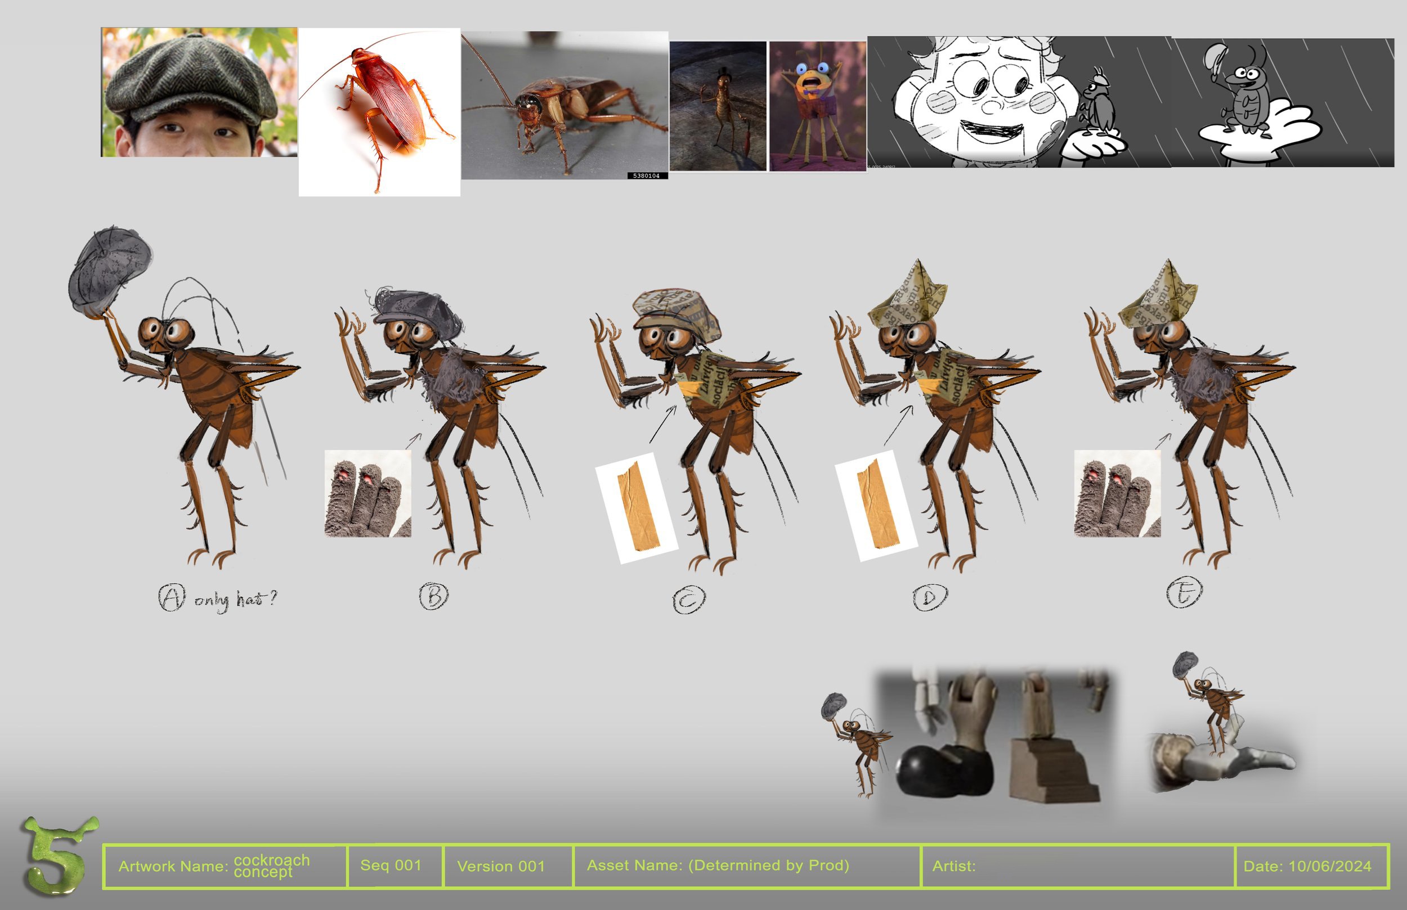Click the newsboy cap reference photo
The image size is (1407, 910).
point(199,92)
